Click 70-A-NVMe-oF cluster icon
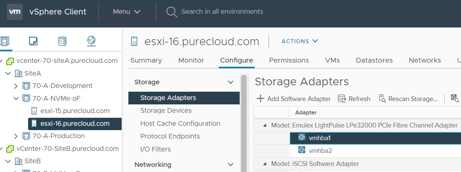The image size is (461, 172). pos(26,98)
